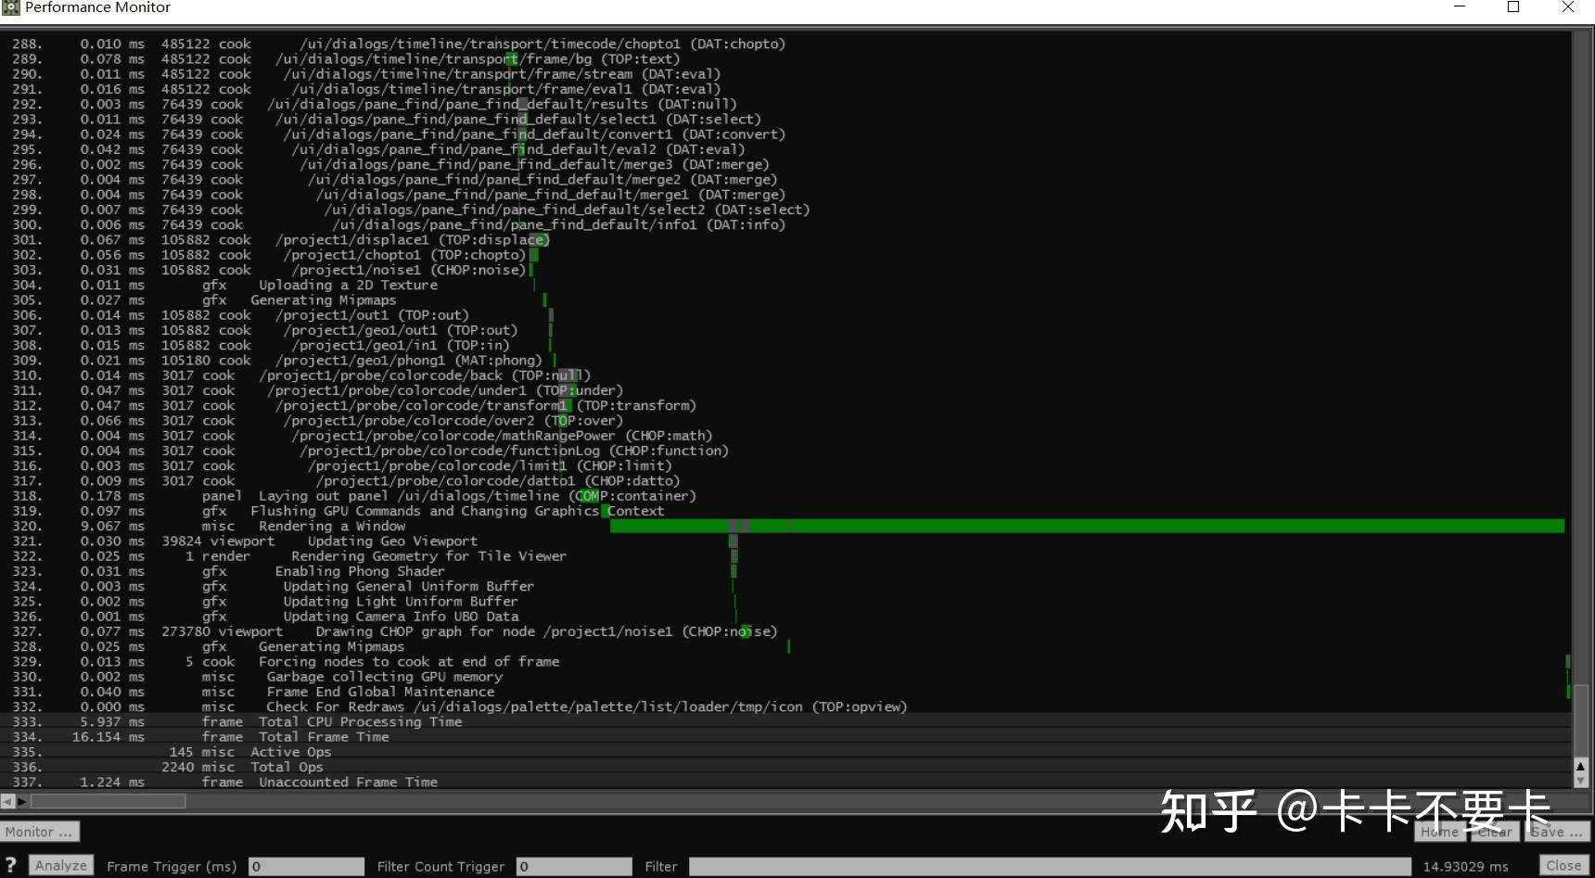Click inside the Frame Trigger (ms) field
Screen dimensions: 1595x878
pos(306,865)
